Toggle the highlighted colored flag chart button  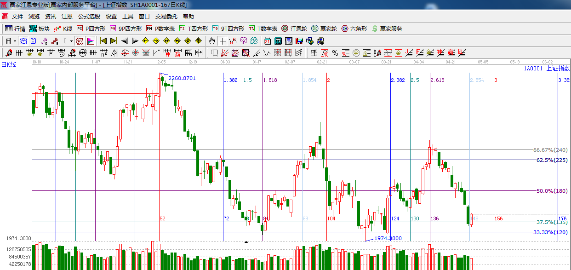pyautogui.click(x=91, y=41)
